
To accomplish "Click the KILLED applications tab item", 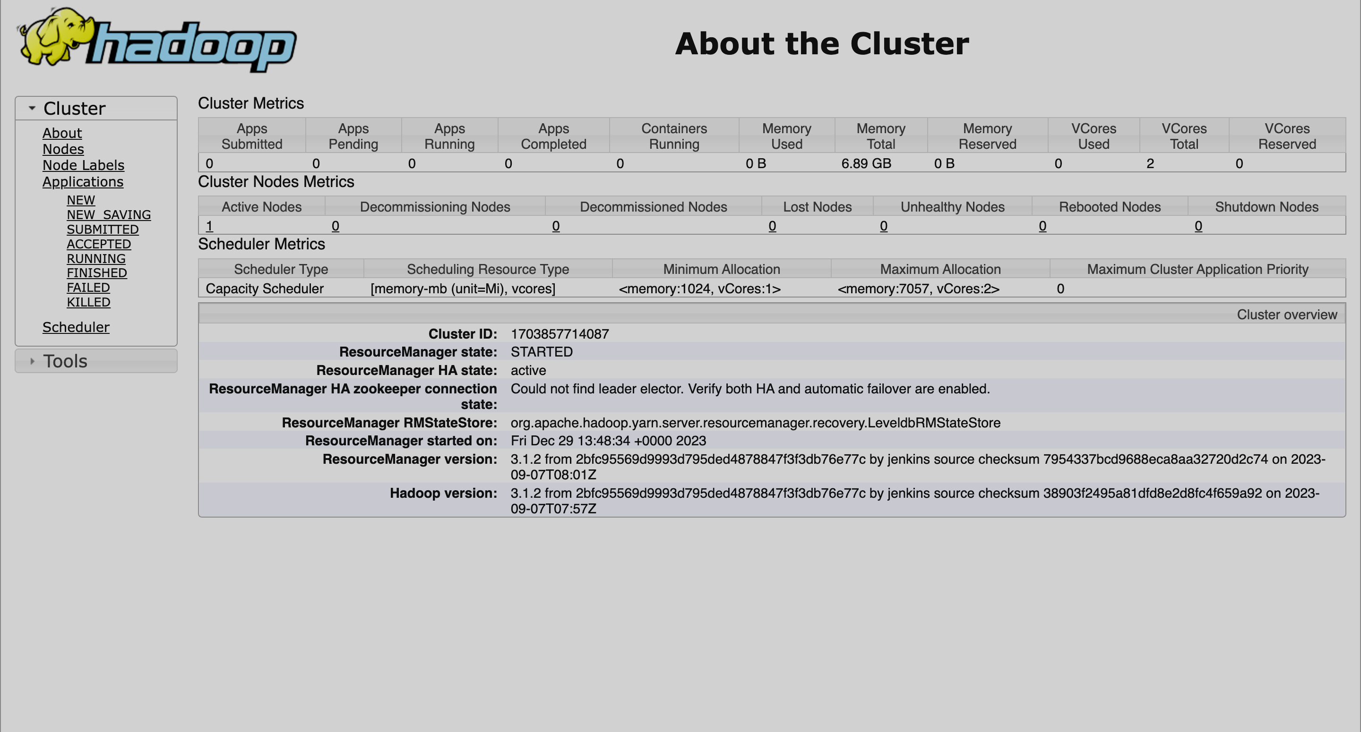I will (x=88, y=302).
